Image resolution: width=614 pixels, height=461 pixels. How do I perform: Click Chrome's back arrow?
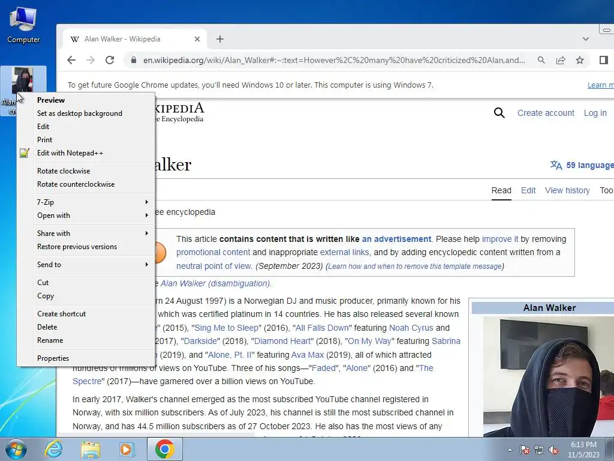71,60
